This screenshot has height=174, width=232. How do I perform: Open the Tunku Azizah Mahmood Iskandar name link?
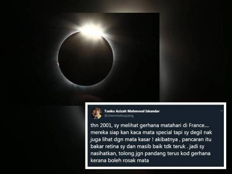pos(132,111)
